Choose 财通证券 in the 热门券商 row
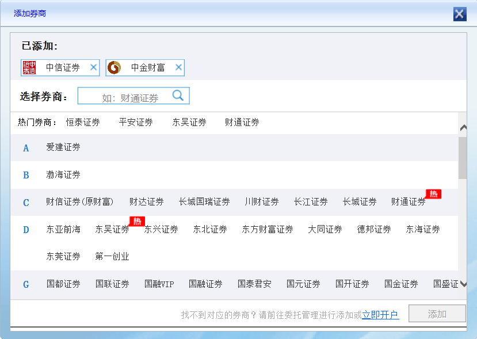This screenshot has width=477, height=339. (242, 123)
